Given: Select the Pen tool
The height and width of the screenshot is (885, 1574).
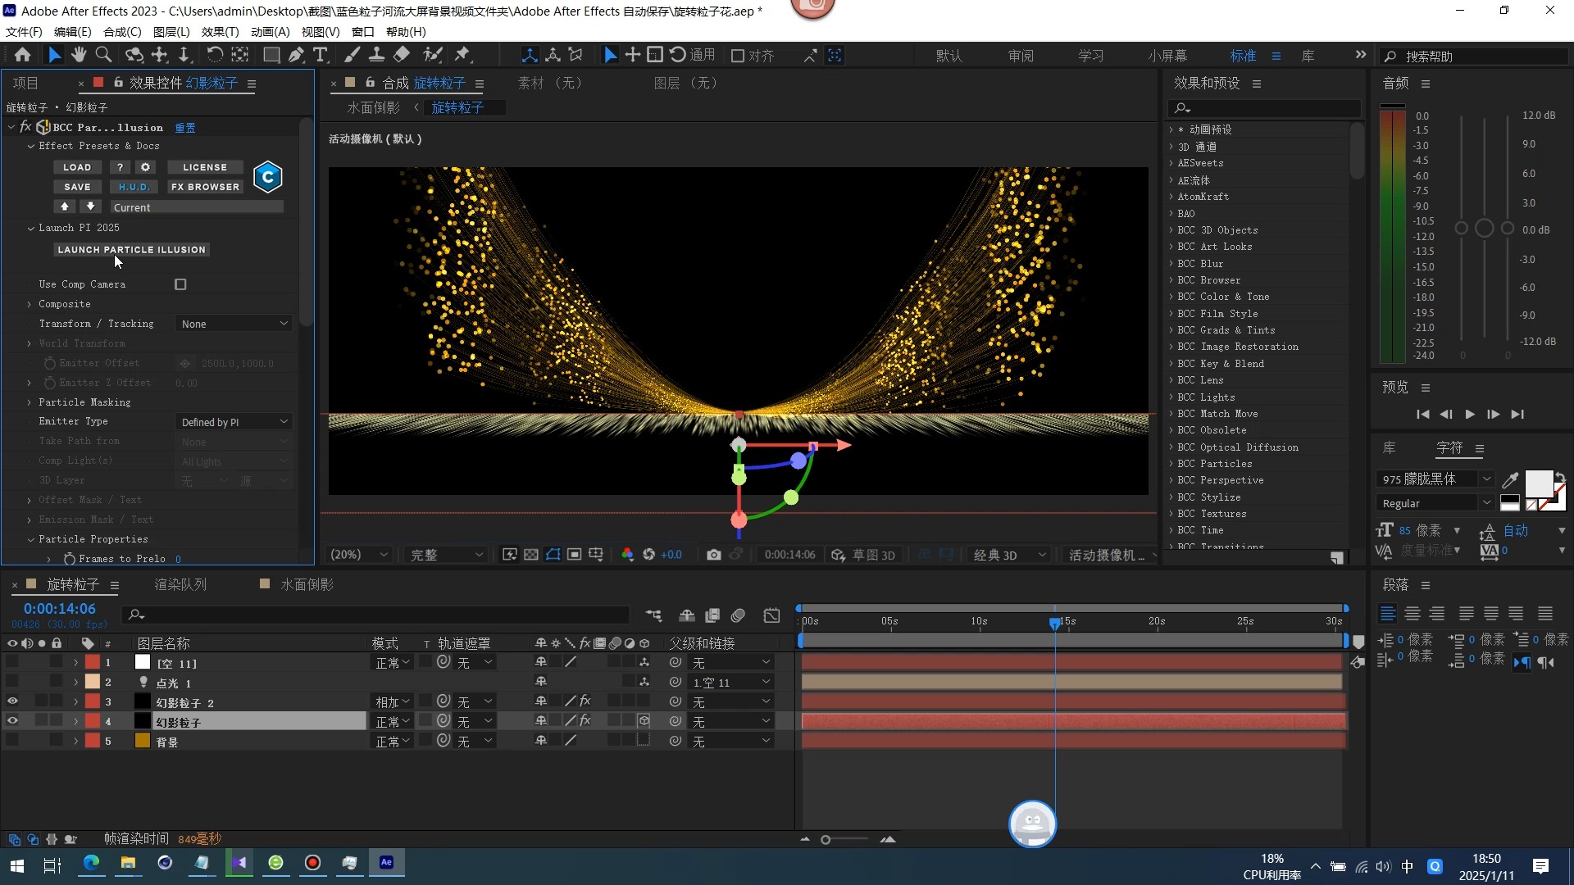Looking at the screenshot, I should pos(296,55).
